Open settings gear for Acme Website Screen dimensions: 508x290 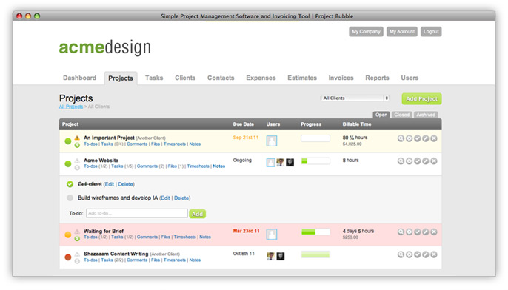[x=410, y=161]
